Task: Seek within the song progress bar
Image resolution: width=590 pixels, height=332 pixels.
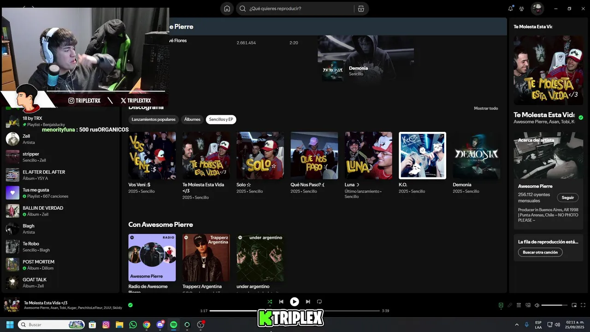Action: 295,311
